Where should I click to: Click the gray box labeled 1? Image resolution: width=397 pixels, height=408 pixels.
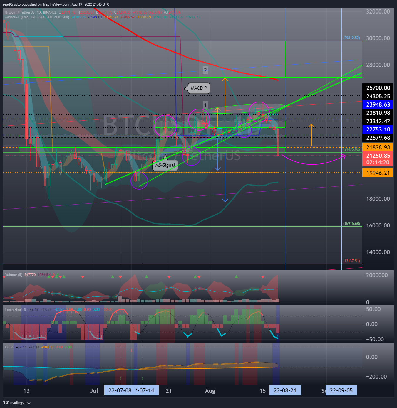pos(205,105)
